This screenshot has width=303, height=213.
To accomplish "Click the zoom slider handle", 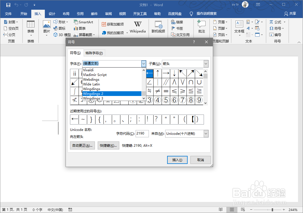I will coord(272,210).
